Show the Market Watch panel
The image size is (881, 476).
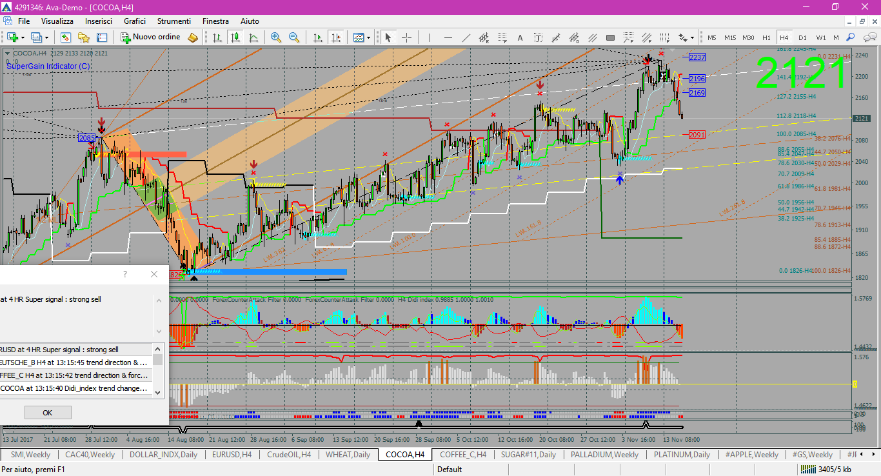pos(66,37)
